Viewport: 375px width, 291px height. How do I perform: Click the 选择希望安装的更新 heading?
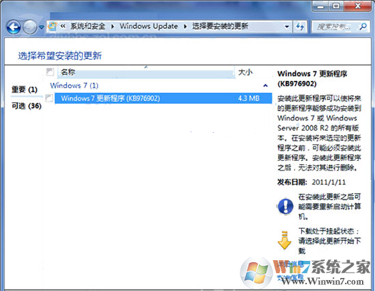[60, 56]
